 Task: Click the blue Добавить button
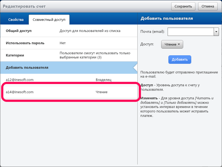click(180, 60)
